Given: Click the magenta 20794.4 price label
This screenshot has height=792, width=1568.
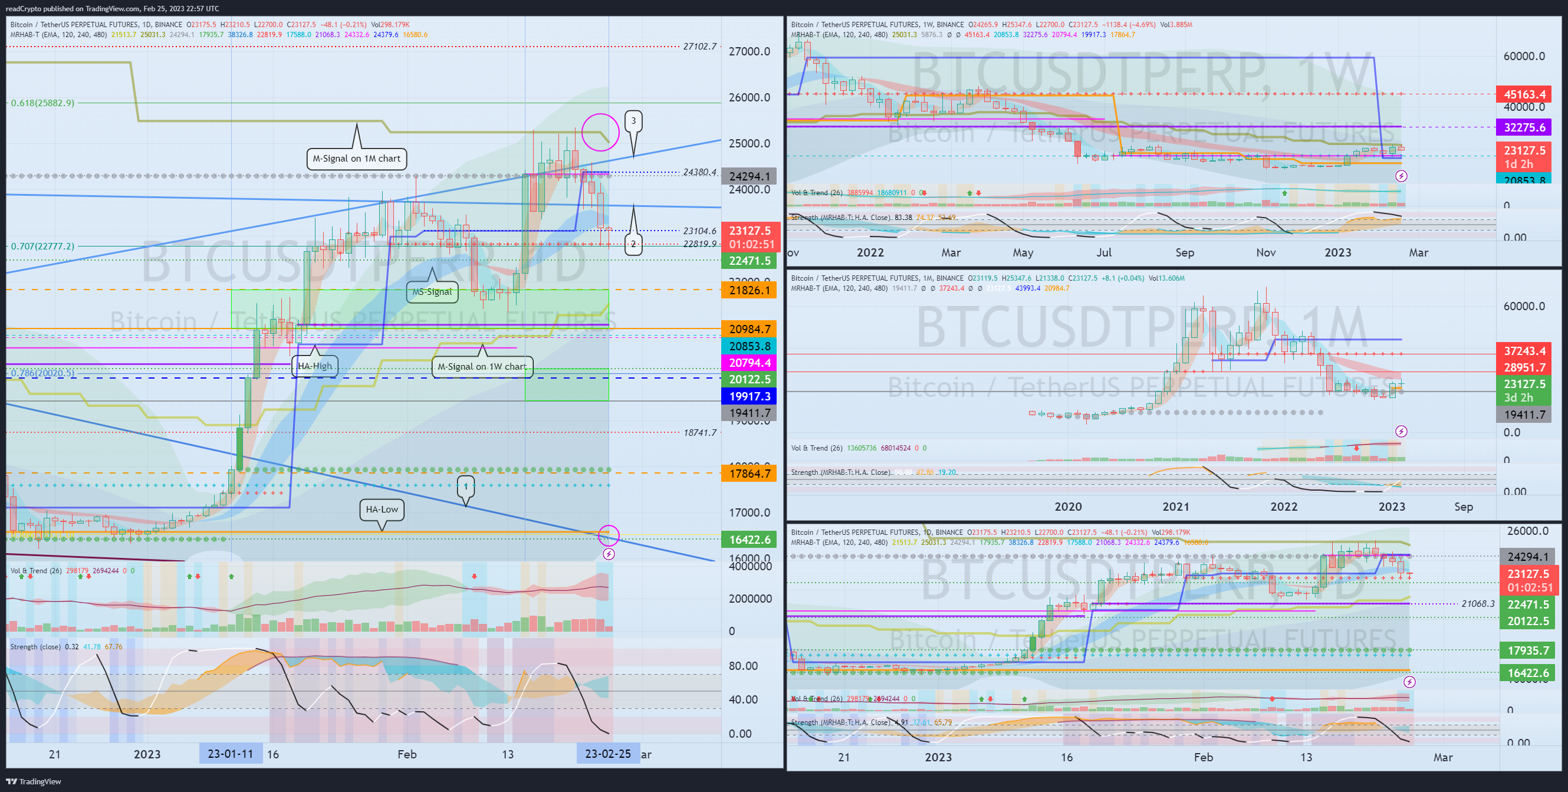Looking at the screenshot, I should (x=750, y=363).
